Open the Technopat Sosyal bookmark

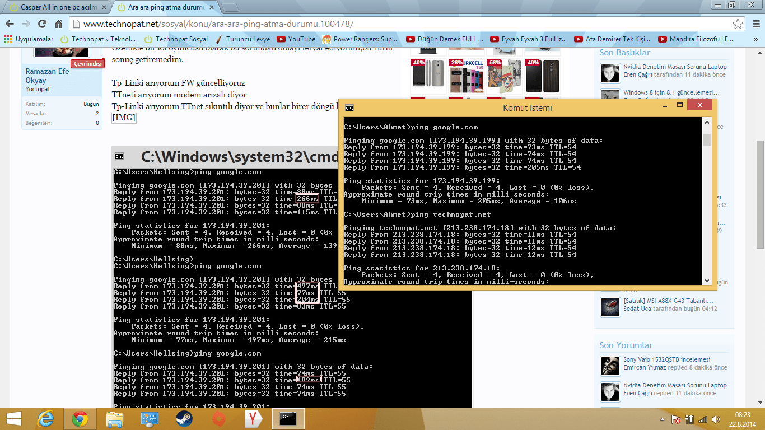point(176,39)
